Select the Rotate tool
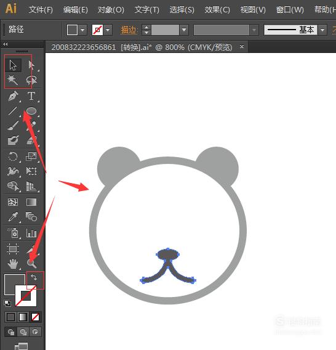This screenshot has height=350, width=336. point(13,157)
